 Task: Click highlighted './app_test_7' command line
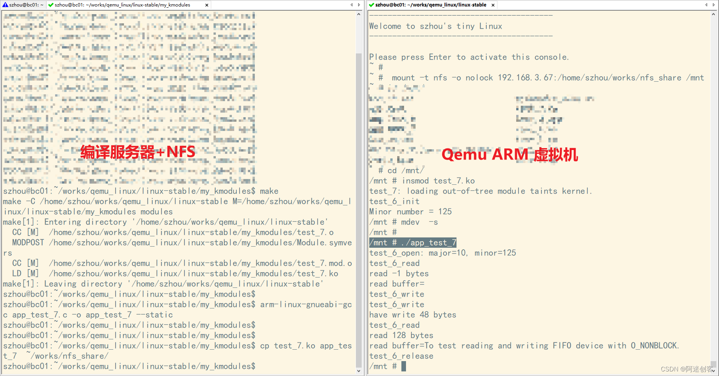pyautogui.click(x=413, y=242)
